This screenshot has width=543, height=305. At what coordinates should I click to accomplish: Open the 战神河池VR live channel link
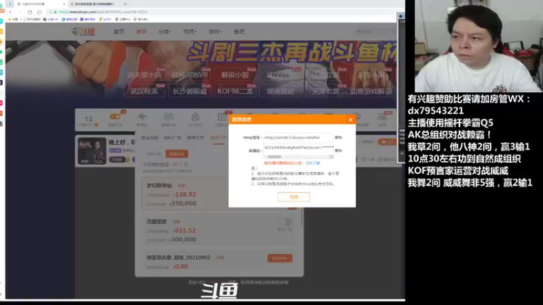tap(190, 75)
